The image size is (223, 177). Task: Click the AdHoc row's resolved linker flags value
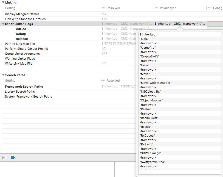(x=126, y=29)
